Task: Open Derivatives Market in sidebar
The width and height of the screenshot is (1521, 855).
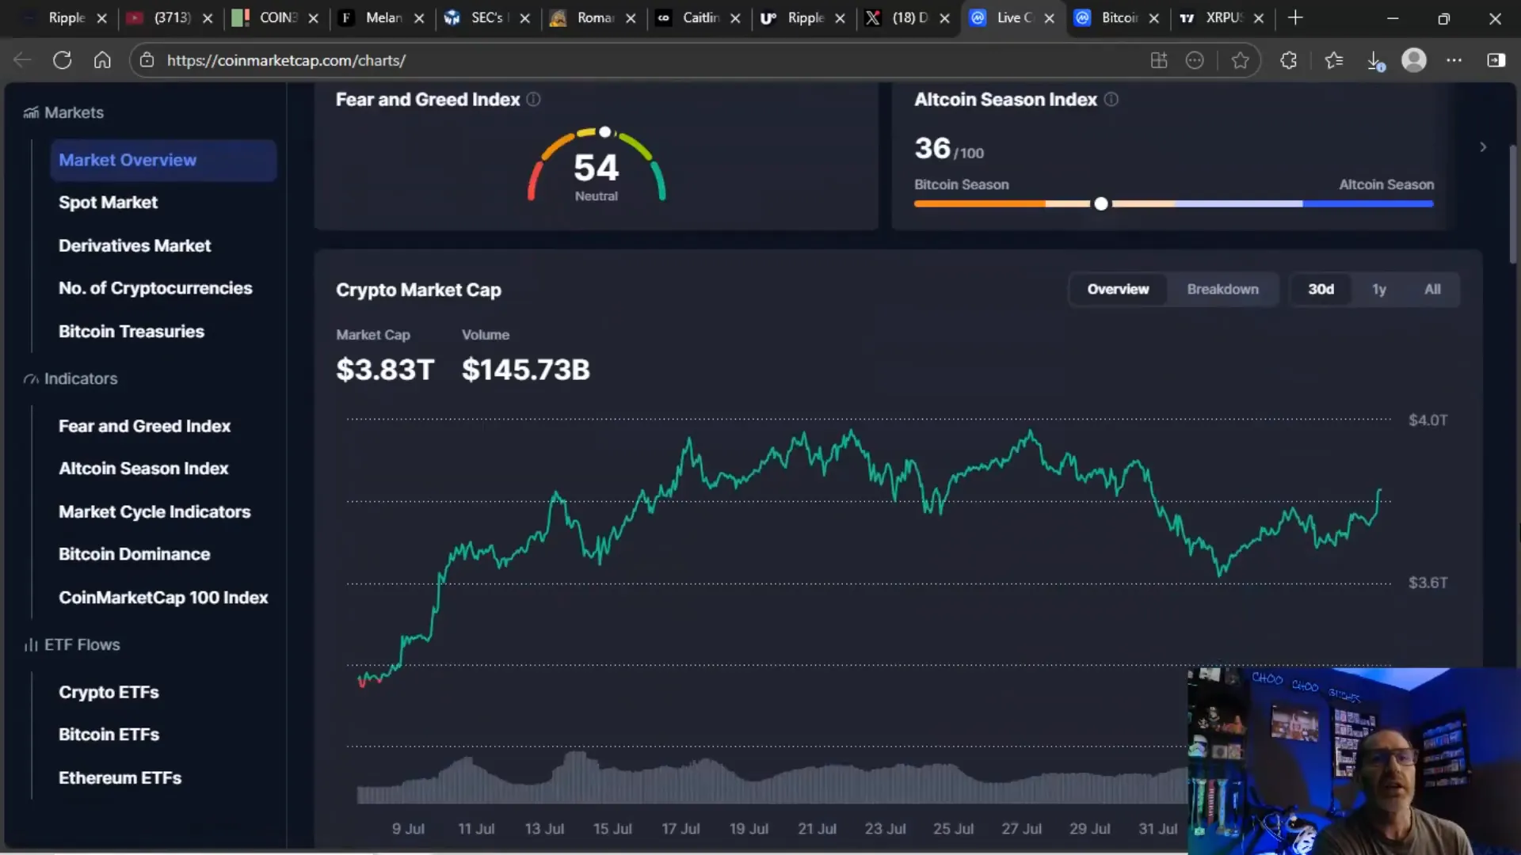Action: click(135, 245)
